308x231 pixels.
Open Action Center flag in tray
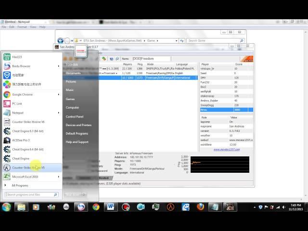(266, 207)
